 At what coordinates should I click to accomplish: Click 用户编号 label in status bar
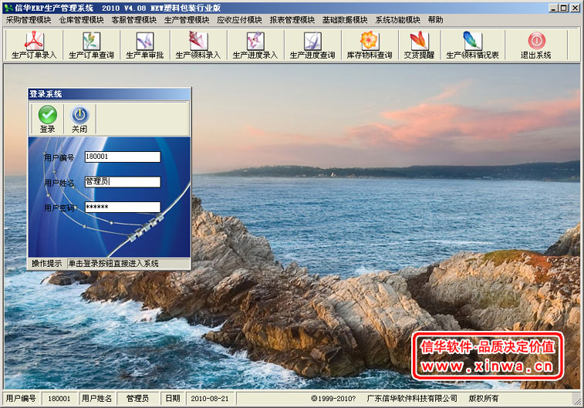21,399
